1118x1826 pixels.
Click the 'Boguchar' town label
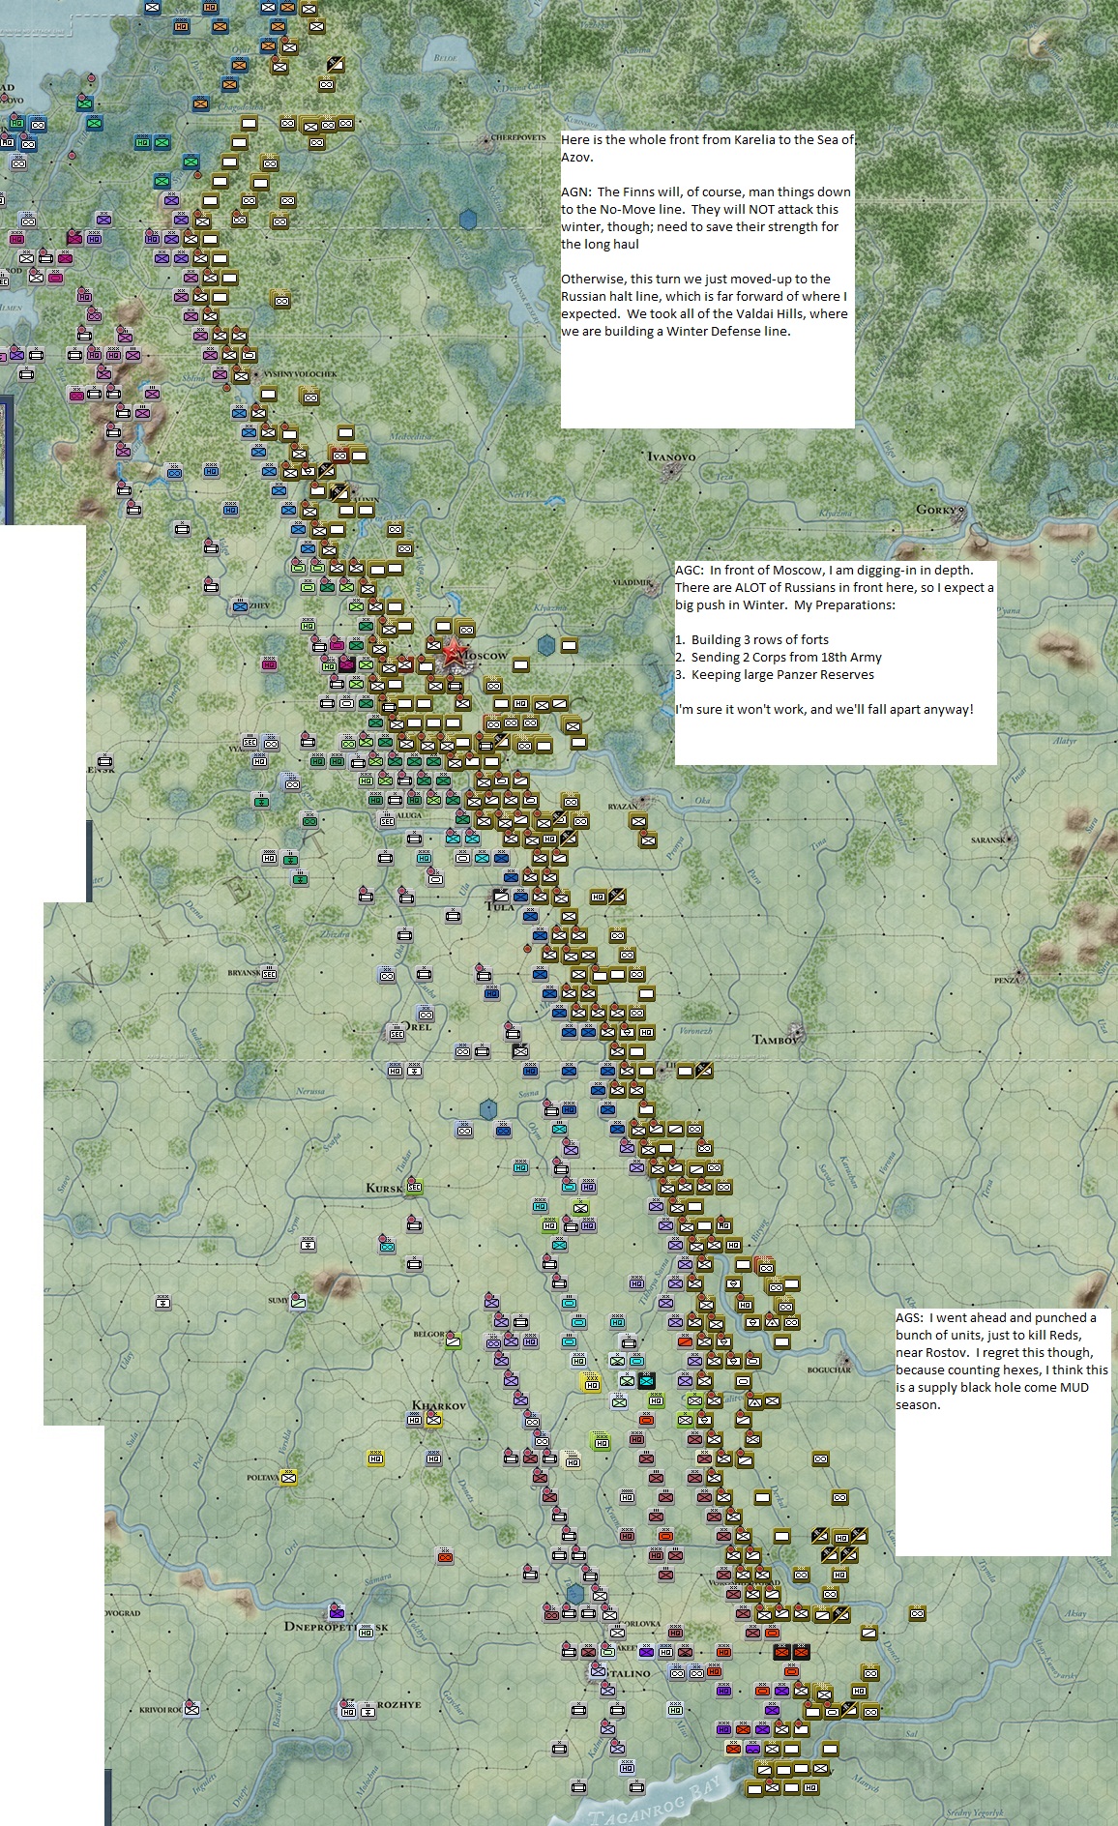pyautogui.click(x=829, y=1369)
